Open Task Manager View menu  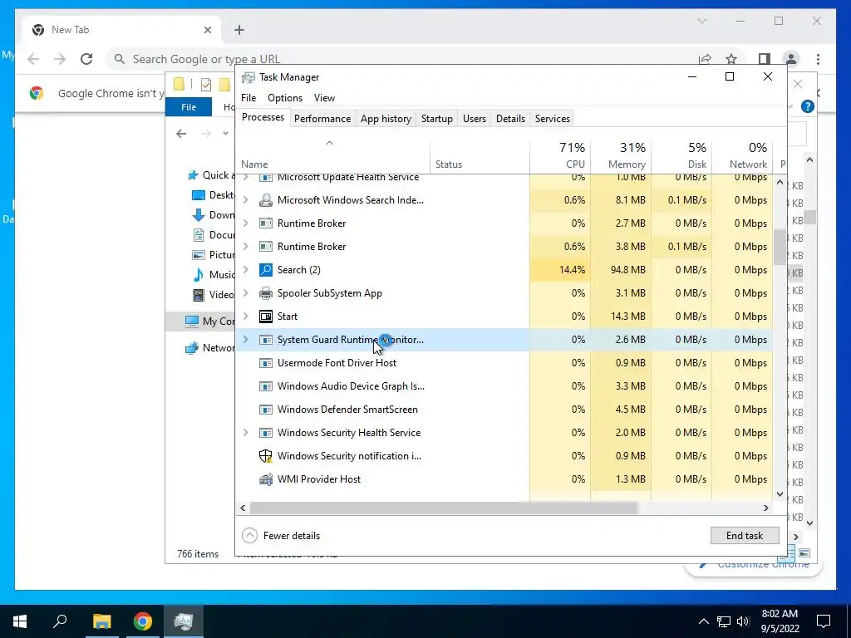(x=324, y=98)
